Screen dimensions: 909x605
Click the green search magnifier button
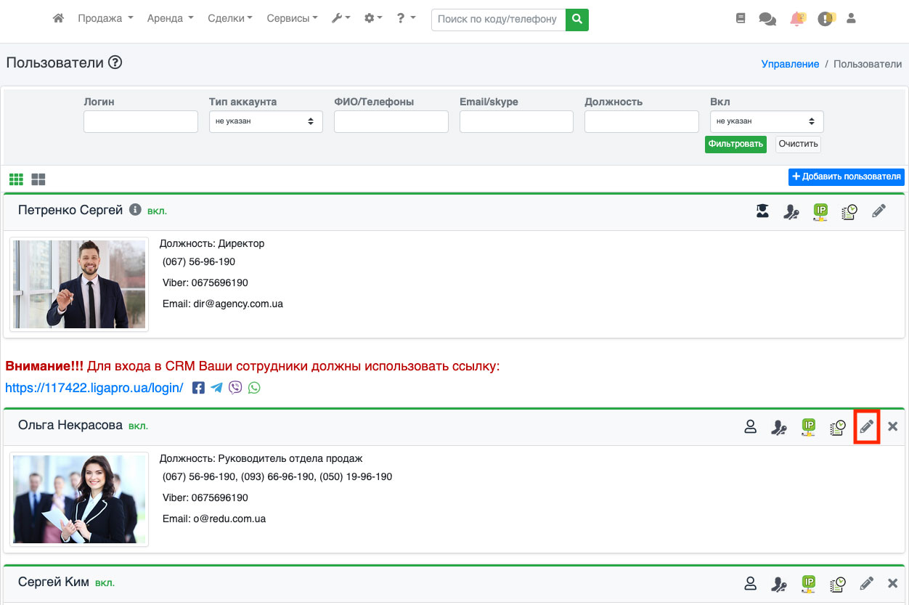pos(577,20)
